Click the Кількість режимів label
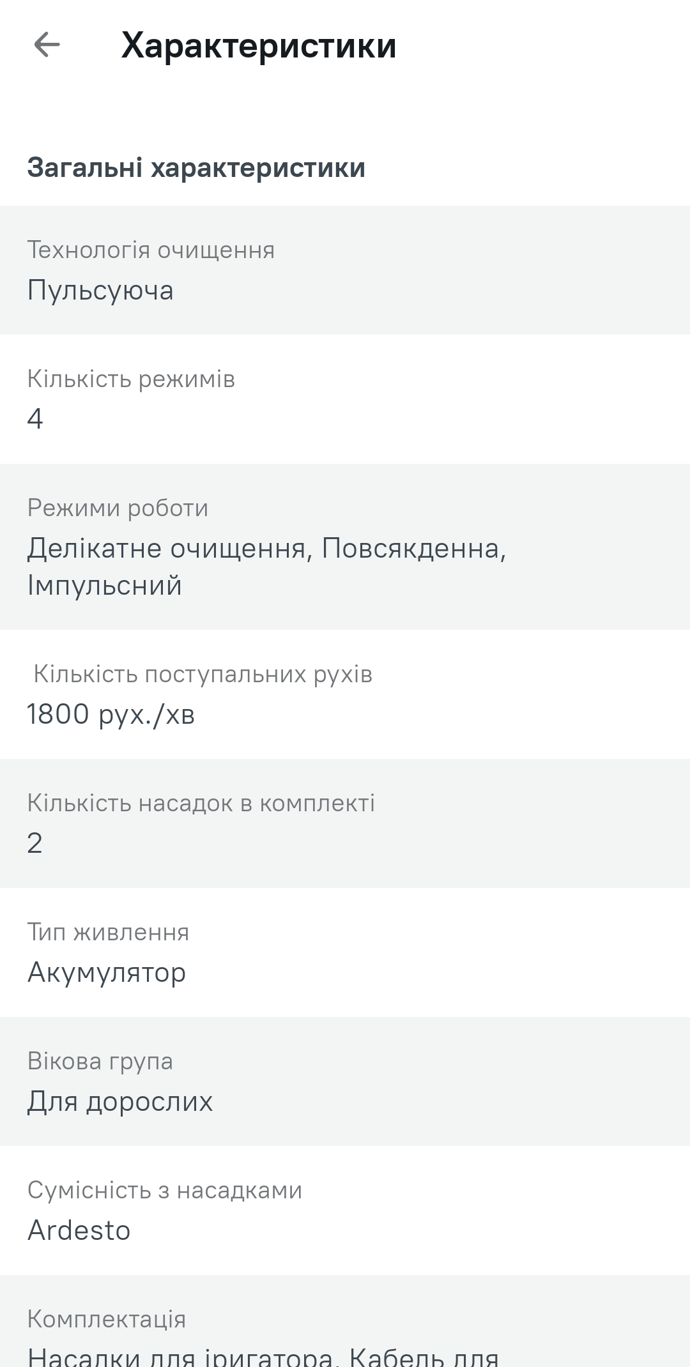 131,379
